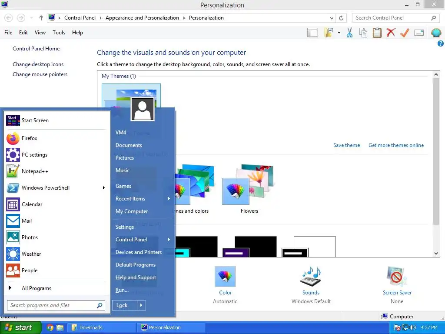Screen dimensions: 445x334
Task: Expand the chevron after Control Panel breadcrumb
Action: coord(100,18)
